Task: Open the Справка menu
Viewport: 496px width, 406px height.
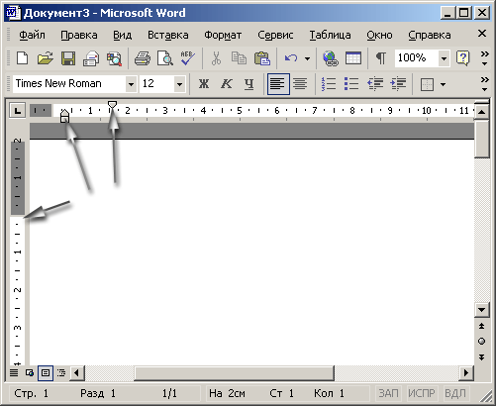Action: 430,35
